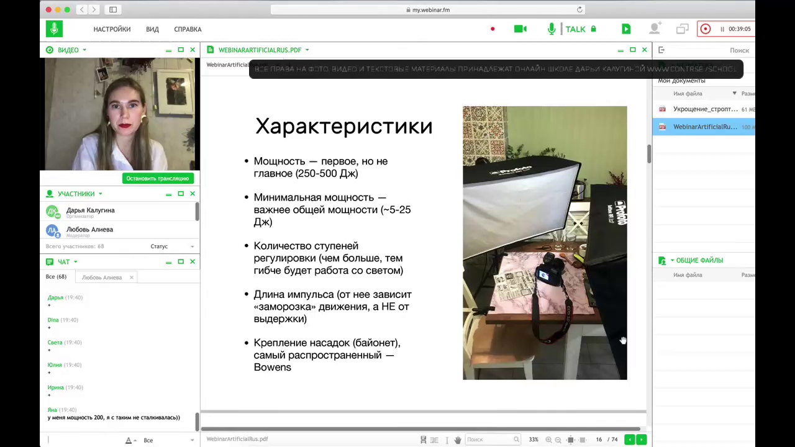This screenshot has width=795, height=447.
Task: Zoom out on the presentation slide
Action: point(558,440)
